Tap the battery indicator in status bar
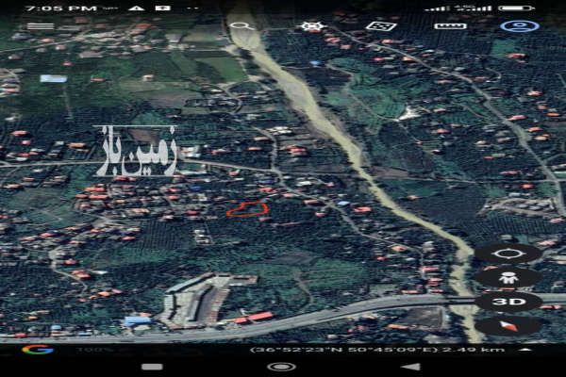 click(x=517, y=8)
